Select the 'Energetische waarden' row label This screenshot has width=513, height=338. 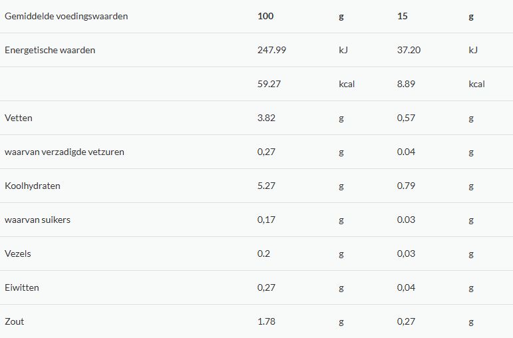pos(50,50)
